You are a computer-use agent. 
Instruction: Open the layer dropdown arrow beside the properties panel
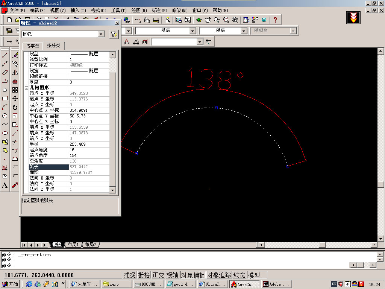click(129, 31)
